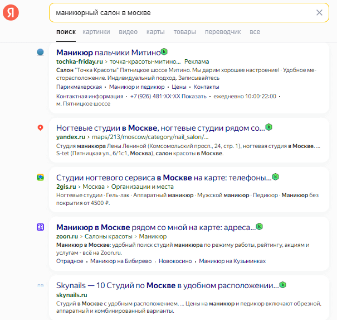Click Маникюр breadcrumb under zoon.ru
337x320 pixels.
tap(153, 236)
